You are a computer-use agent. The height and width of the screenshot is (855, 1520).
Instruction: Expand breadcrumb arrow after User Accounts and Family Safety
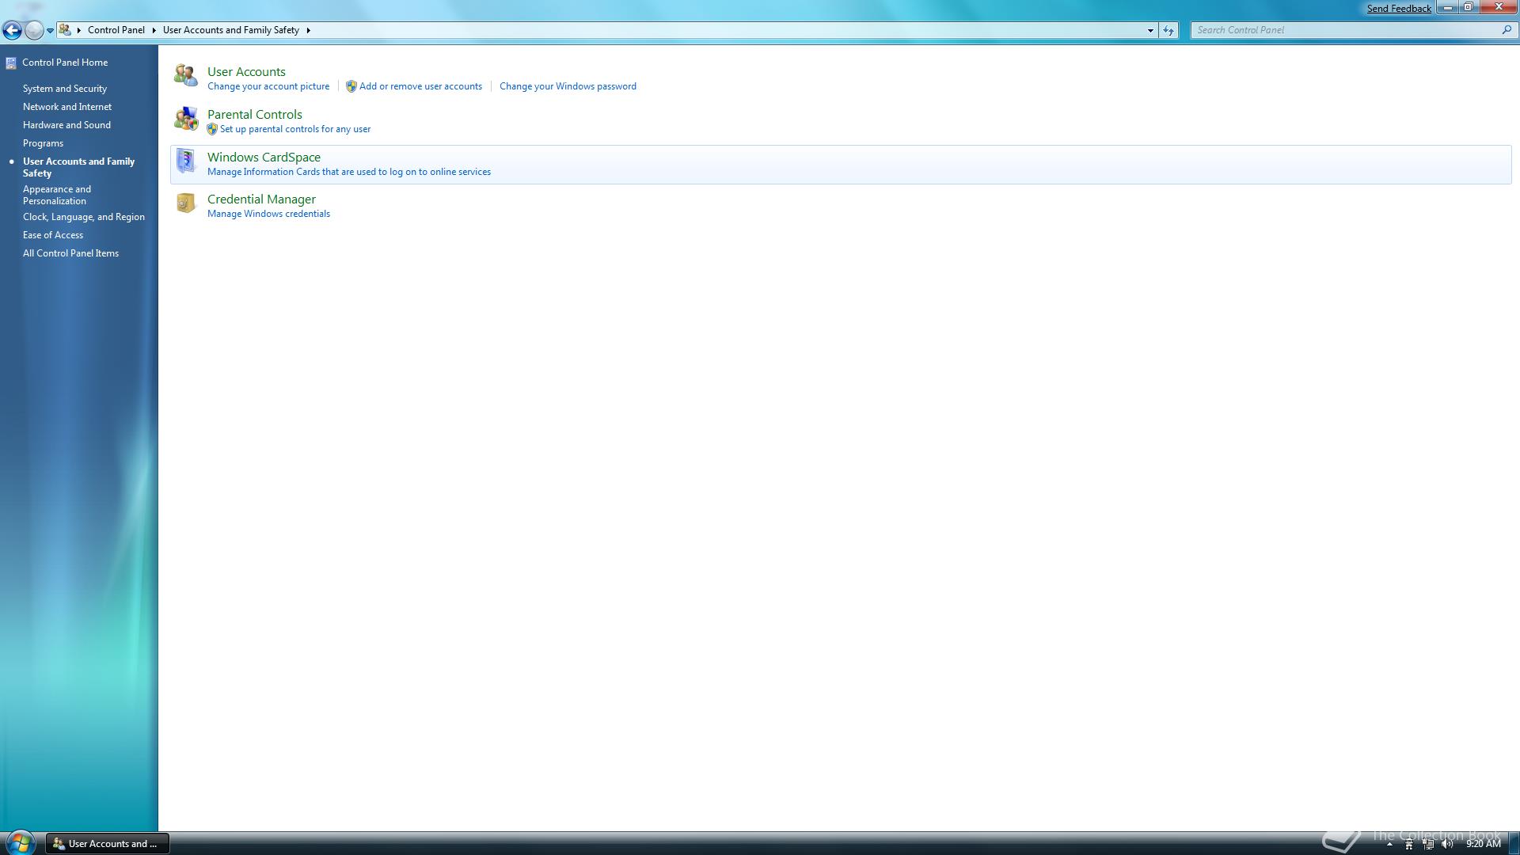tap(308, 30)
